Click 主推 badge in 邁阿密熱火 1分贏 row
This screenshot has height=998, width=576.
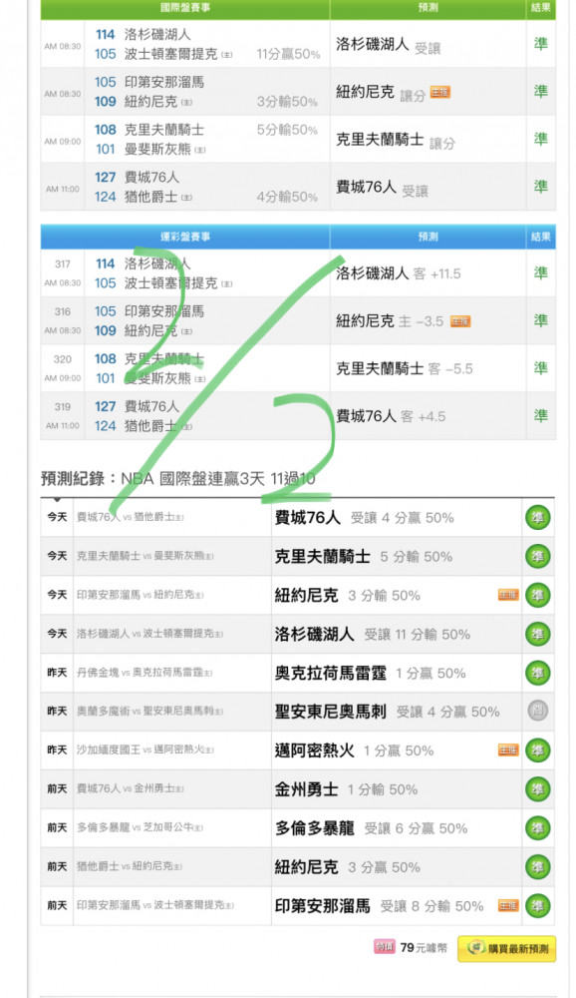[508, 749]
